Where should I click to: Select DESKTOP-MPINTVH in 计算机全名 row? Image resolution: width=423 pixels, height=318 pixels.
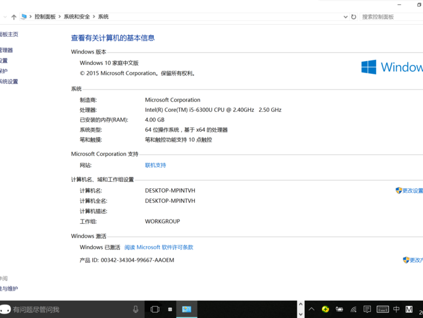point(170,201)
